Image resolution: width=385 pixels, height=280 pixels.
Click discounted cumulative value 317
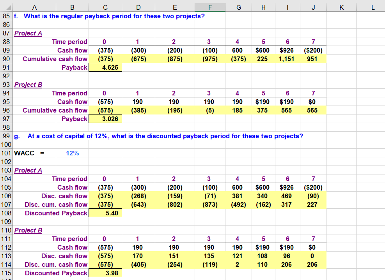286,205
